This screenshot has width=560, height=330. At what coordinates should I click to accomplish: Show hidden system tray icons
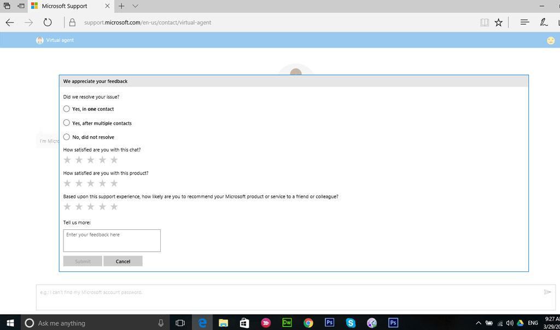click(x=479, y=323)
